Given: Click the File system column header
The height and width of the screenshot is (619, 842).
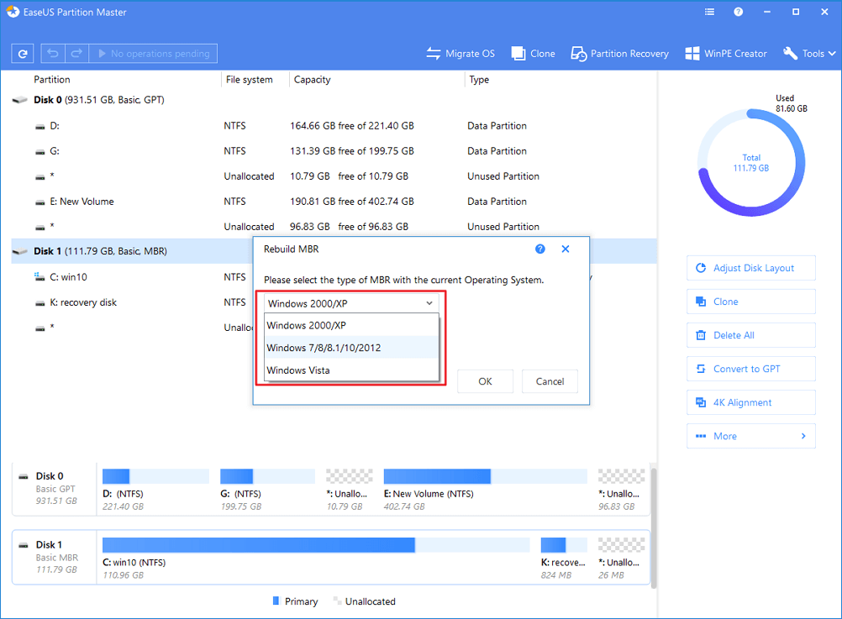Looking at the screenshot, I should [250, 80].
